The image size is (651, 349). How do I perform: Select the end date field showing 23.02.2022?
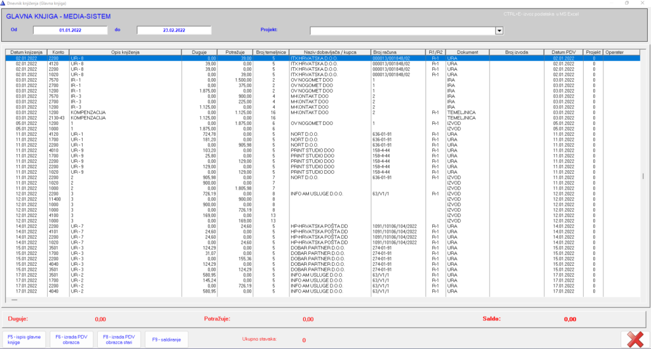point(174,30)
